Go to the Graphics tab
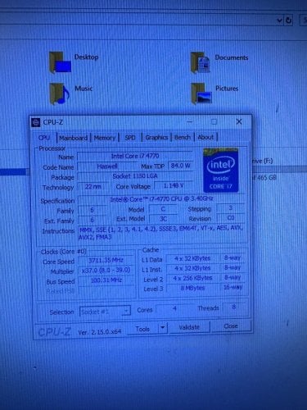Image resolution: width=307 pixels, height=410 pixels. coord(156,137)
